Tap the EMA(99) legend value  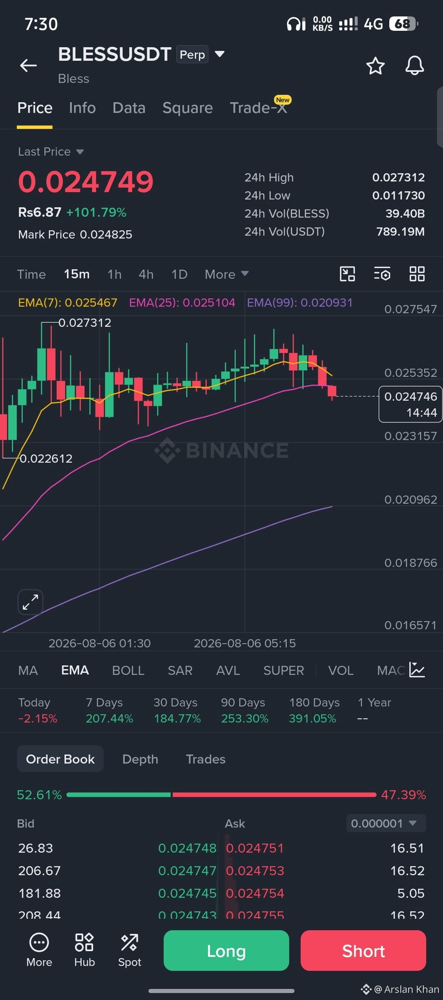pos(300,303)
